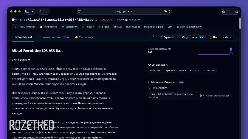248x139 pixels.
Task: Click the Downloads last month value 597
Action: click(x=150, y=52)
